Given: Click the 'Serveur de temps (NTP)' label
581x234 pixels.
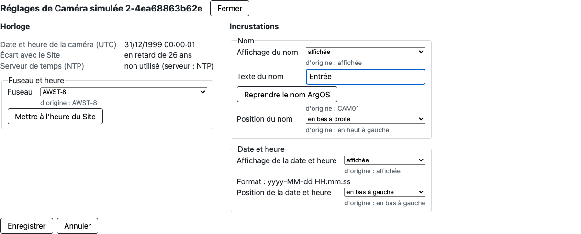Looking at the screenshot, I should pos(42,66).
